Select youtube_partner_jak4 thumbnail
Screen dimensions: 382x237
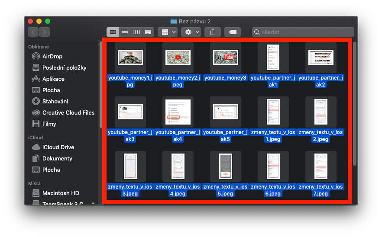tap(178, 112)
